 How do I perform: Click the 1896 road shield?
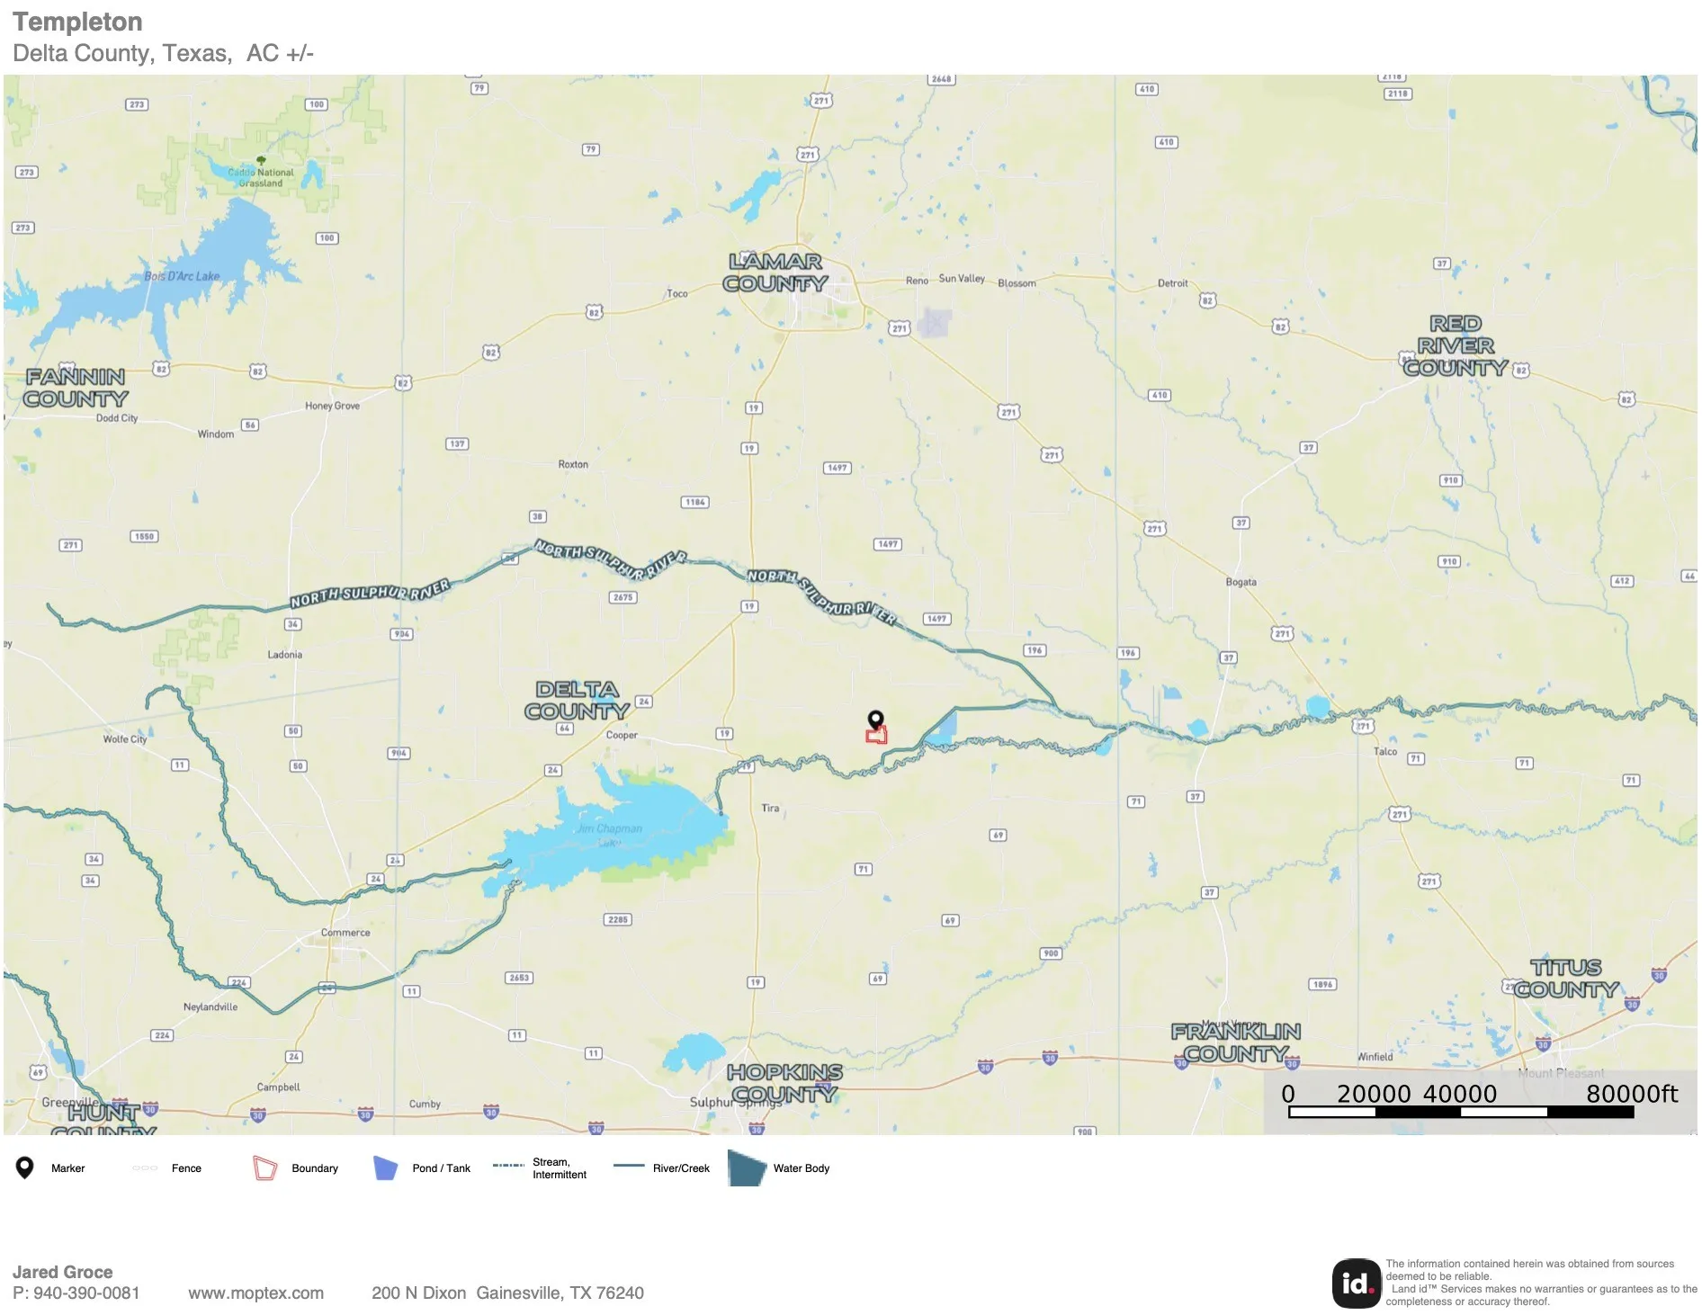coord(1322,984)
